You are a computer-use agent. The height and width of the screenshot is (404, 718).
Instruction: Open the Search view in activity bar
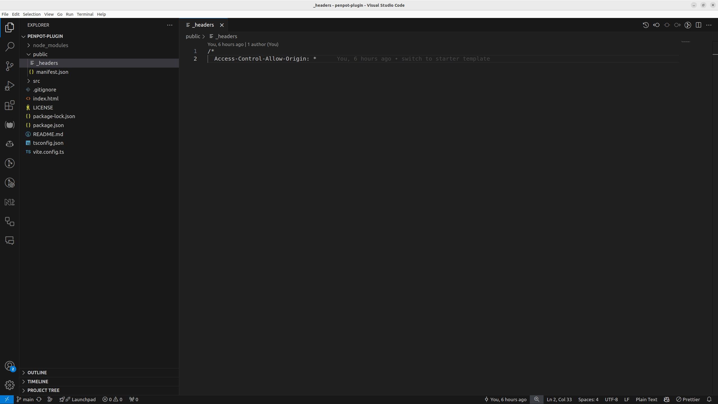(10, 47)
